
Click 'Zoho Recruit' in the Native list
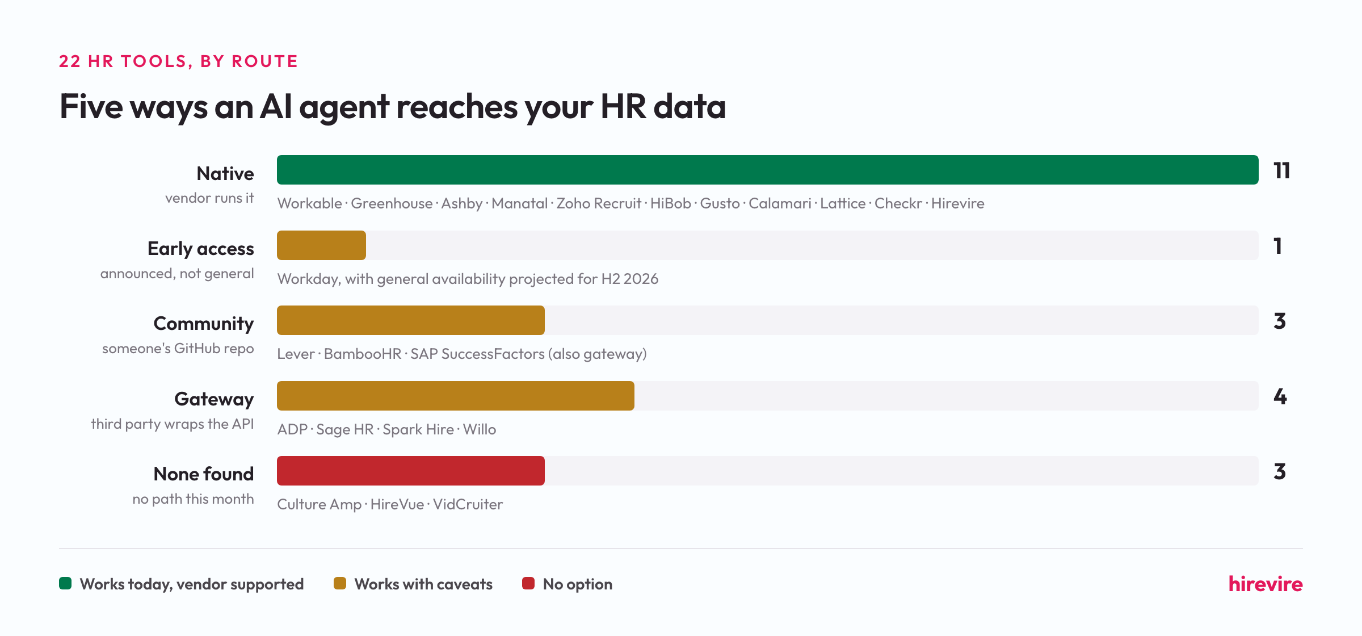[x=599, y=203]
